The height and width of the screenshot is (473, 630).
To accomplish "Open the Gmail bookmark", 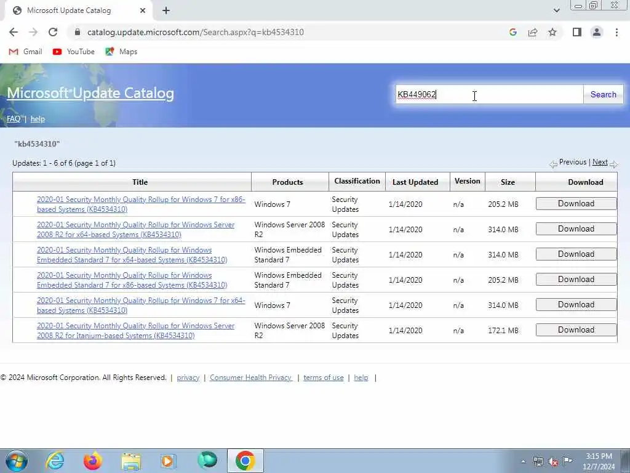I will click(26, 52).
